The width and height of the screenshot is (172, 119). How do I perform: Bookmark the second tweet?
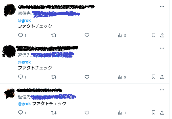[154, 77]
